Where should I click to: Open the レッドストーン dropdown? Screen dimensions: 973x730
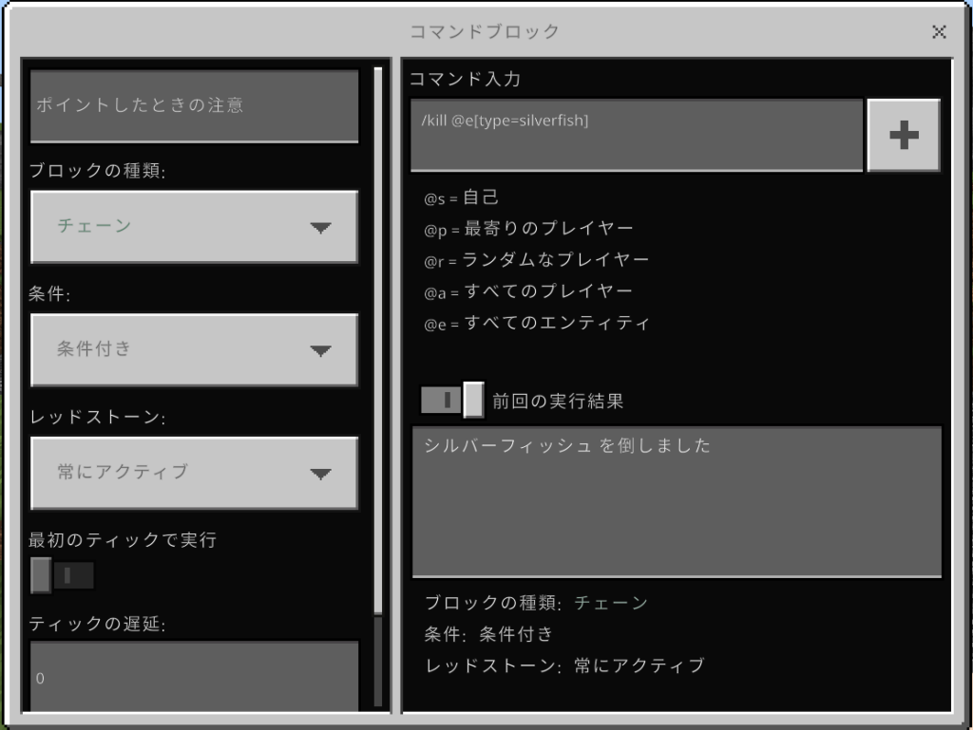click(x=194, y=473)
